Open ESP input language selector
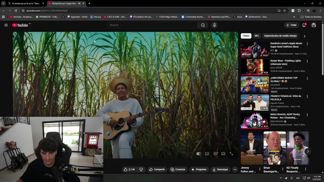 (298, 178)
